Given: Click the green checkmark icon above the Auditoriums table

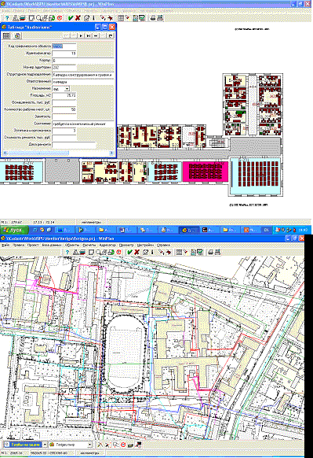Looking at the screenshot, I should point(71,18).
